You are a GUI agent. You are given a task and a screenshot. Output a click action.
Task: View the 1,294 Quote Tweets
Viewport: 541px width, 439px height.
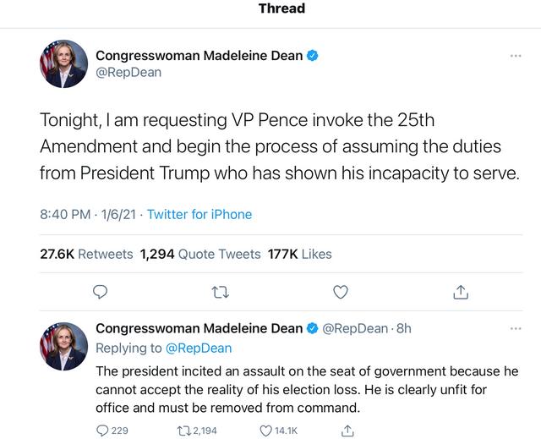tap(199, 254)
